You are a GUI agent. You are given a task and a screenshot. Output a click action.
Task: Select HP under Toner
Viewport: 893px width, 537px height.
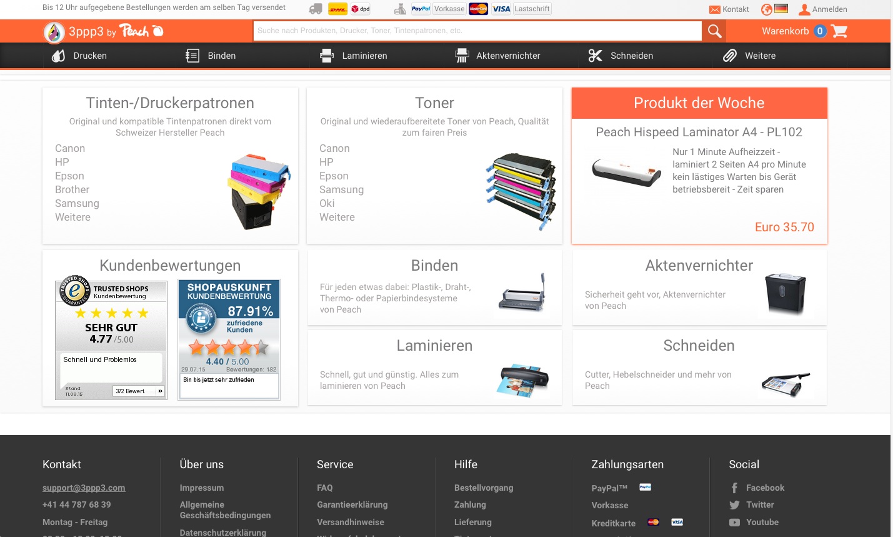pyautogui.click(x=326, y=162)
